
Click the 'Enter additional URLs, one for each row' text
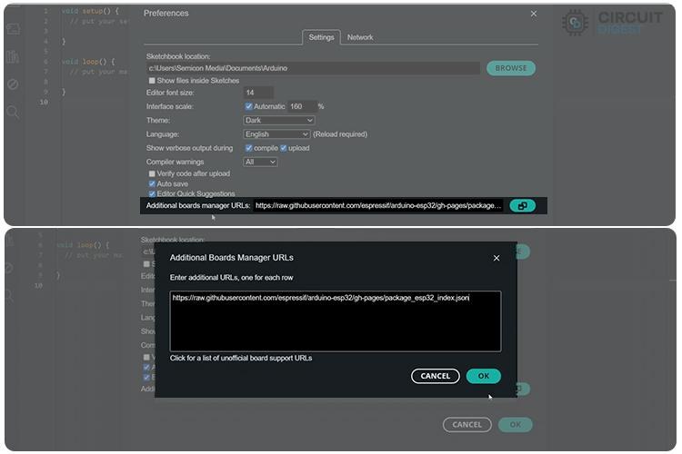[231, 278]
